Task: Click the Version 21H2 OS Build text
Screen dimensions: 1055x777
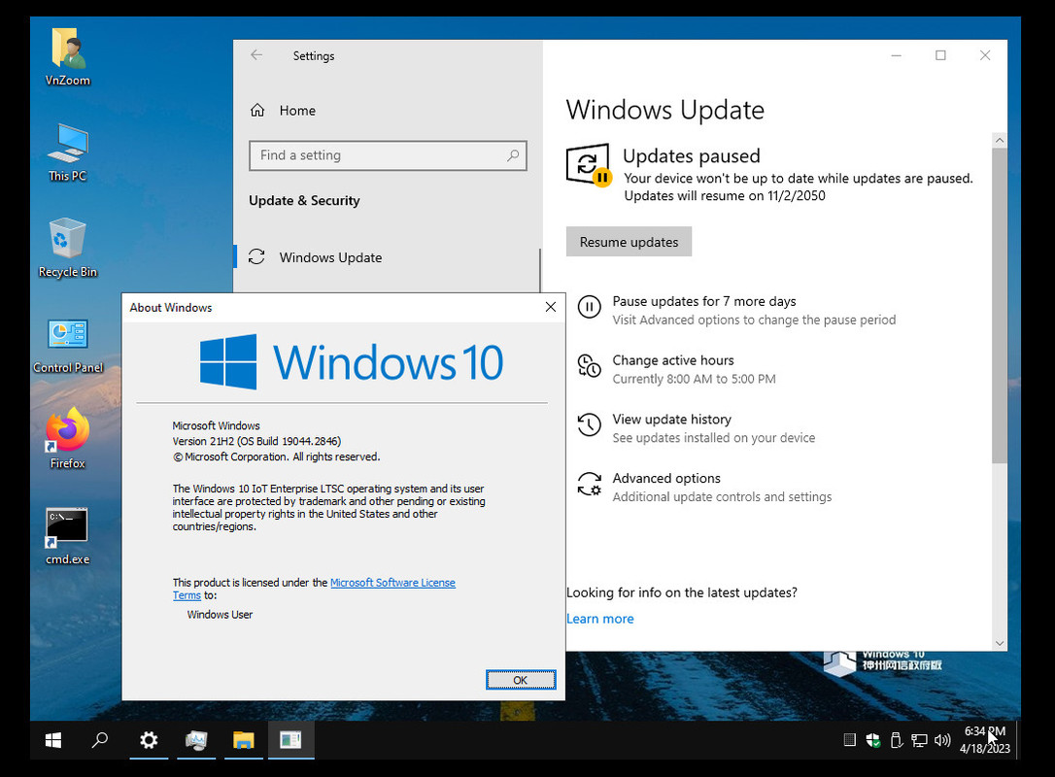Action: (256, 441)
